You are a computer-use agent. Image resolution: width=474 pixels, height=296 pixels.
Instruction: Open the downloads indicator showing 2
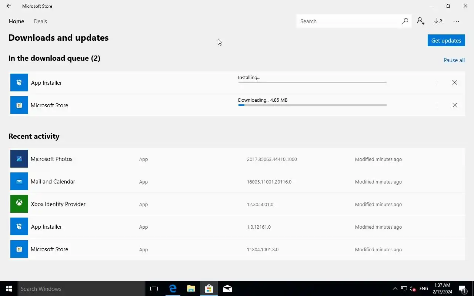[438, 21]
